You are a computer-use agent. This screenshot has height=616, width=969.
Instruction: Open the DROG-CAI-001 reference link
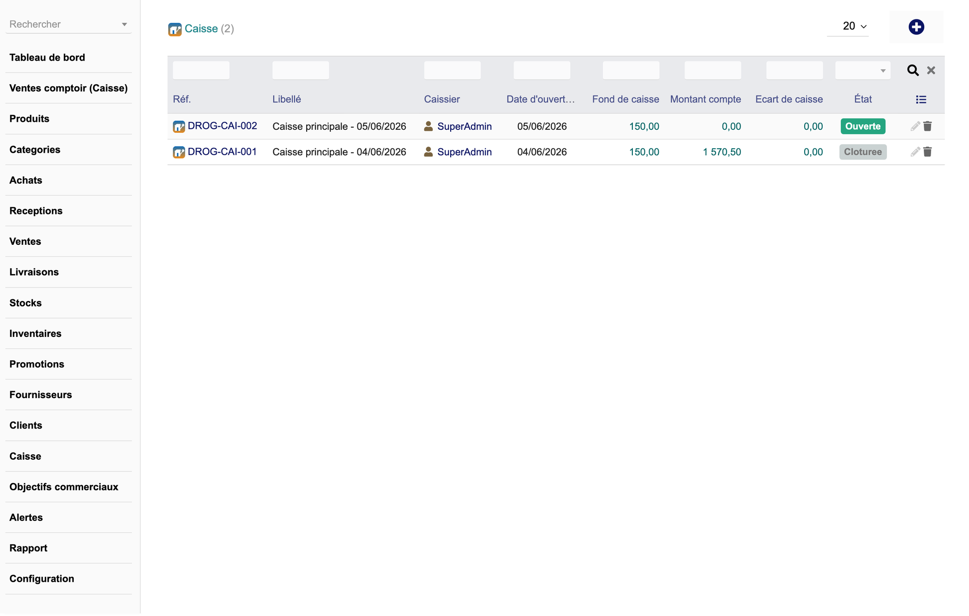pyautogui.click(x=222, y=151)
